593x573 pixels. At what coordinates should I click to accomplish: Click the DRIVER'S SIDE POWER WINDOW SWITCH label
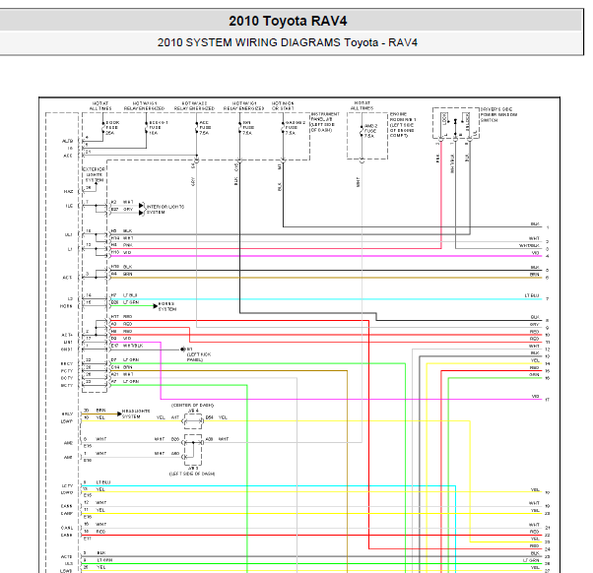(x=498, y=114)
